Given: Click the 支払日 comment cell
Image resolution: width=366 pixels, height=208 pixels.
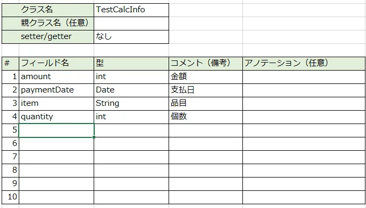Looking at the screenshot, I should [x=205, y=90].
